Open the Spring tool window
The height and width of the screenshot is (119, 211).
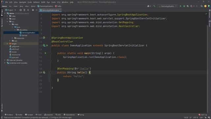pyautogui.click(x=81, y=115)
